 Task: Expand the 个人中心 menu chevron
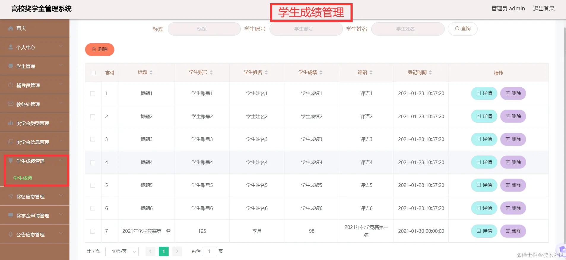click(61, 46)
